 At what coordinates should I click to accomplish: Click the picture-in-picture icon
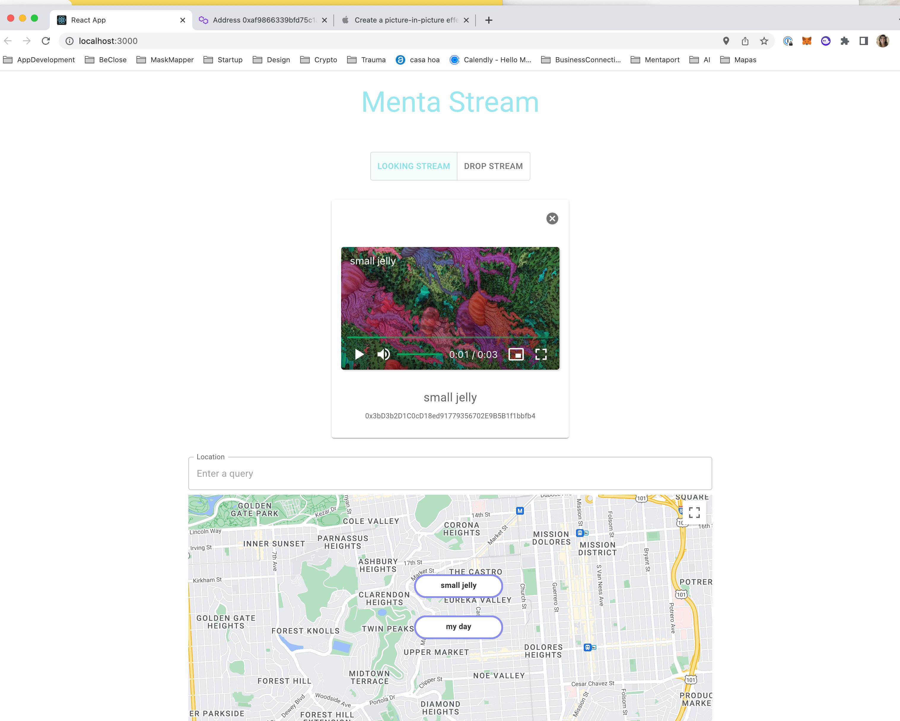pos(516,354)
